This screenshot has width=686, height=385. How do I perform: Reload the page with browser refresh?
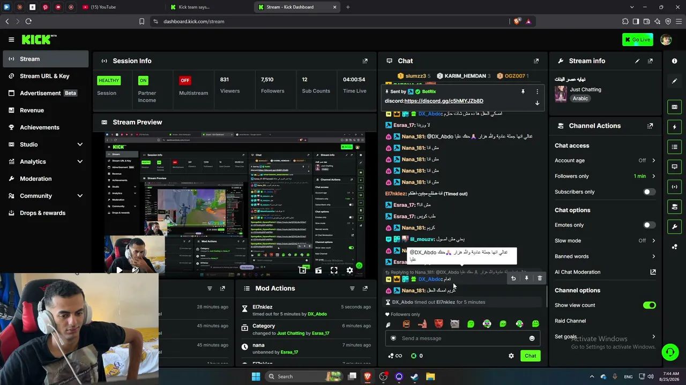[28, 21]
